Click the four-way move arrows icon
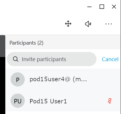Viewport: 121px width, 114px height. 68,24
